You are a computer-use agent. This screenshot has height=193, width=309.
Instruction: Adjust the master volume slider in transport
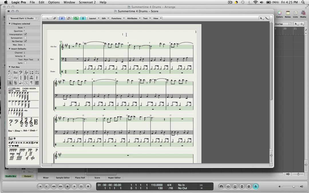click(290, 186)
